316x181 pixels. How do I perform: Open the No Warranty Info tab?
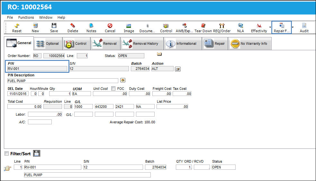pos(250,43)
